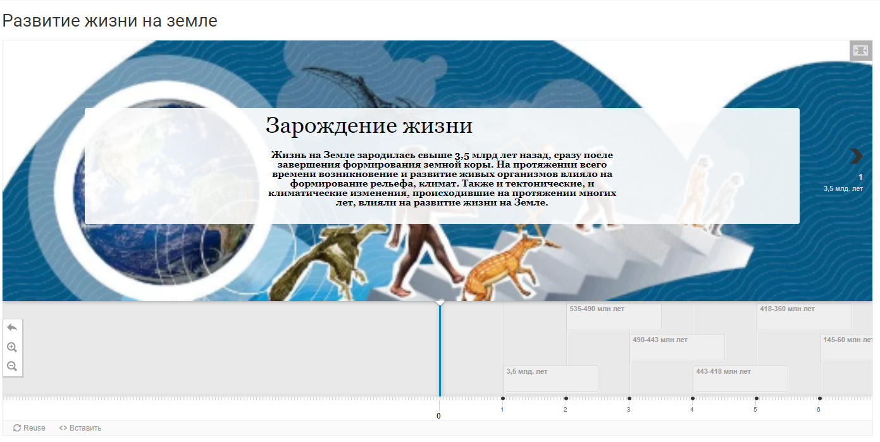880x442 pixels.
Task: Select the 535-490 млн лет event
Action: [614, 316]
